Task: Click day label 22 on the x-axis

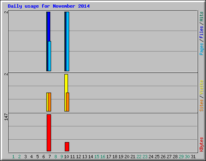Action: pos(139,157)
